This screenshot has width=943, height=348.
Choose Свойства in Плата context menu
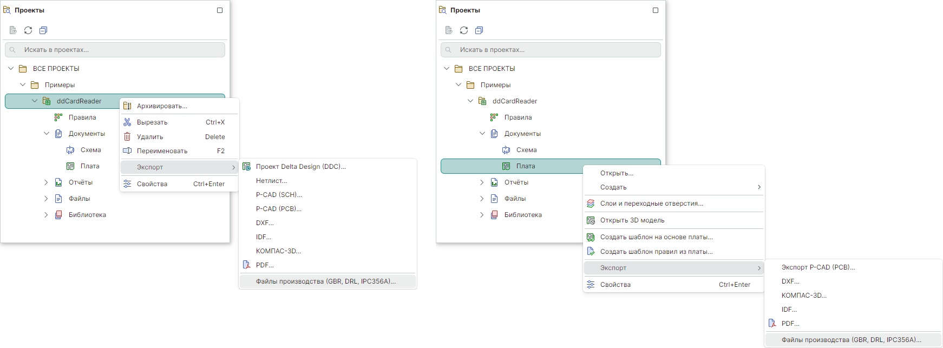pos(674,285)
